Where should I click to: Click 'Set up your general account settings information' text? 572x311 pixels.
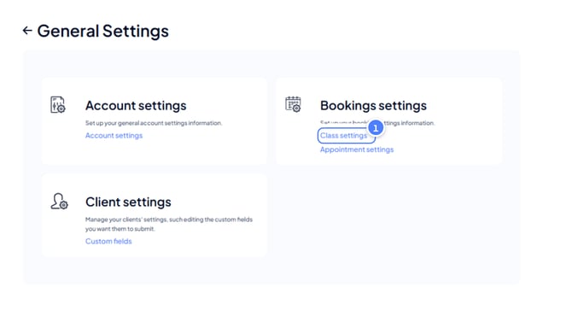click(x=154, y=123)
